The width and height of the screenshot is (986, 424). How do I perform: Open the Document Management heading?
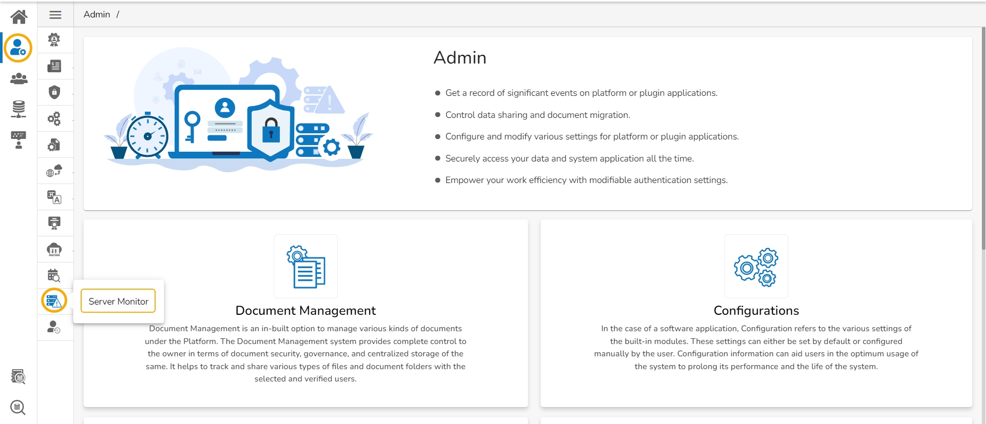(306, 311)
